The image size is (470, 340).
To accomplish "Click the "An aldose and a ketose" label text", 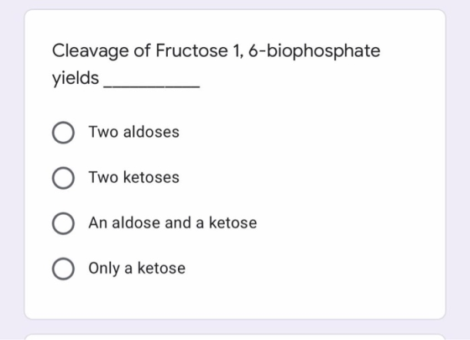I will click(173, 222).
